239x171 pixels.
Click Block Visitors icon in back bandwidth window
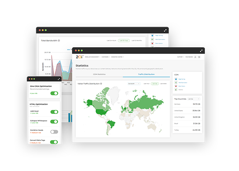[x=152, y=44]
